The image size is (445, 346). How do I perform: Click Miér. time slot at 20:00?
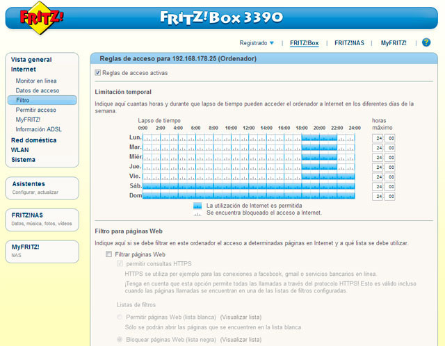(324, 157)
